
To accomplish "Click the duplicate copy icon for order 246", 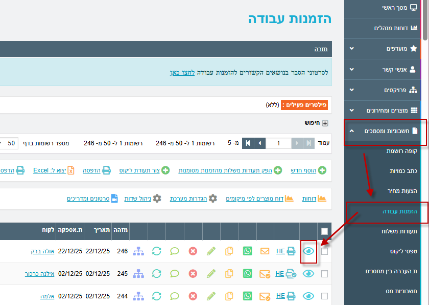I will 230,251.
